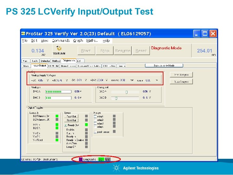Enable the peak sense checkbox
233x175 pixels.
[x=95, y=132]
